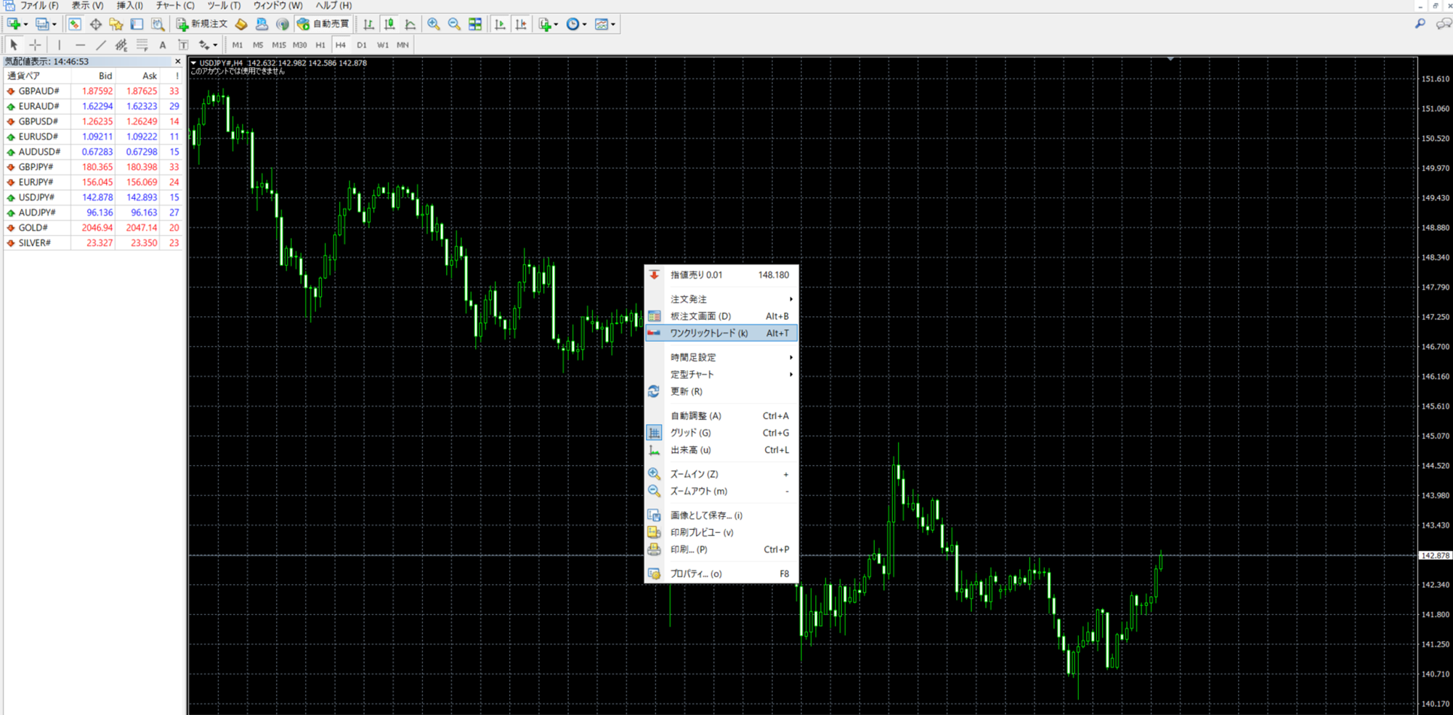Select the Trendline drawing tool
Image resolution: width=1453 pixels, height=715 pixels.
coord(101,45)
